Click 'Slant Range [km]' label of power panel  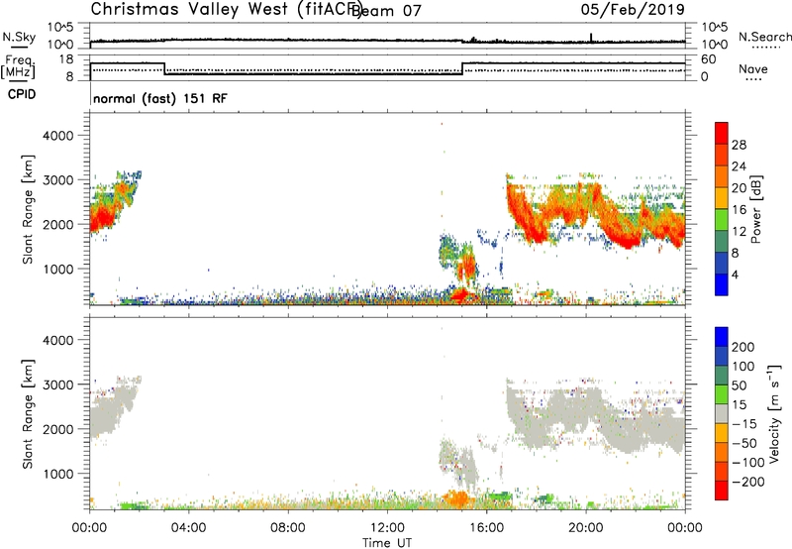[x=28, y=209]
